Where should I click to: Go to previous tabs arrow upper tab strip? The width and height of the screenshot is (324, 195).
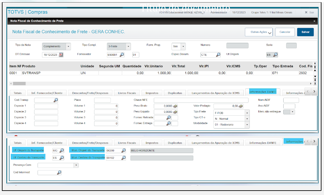tap(308, 91)
